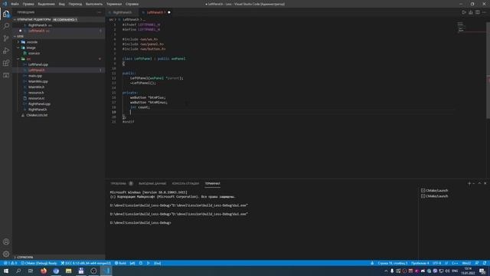Switch to the RightPanel.h editor tab
This screenshot has height=276, width=490.
point(122,12)
